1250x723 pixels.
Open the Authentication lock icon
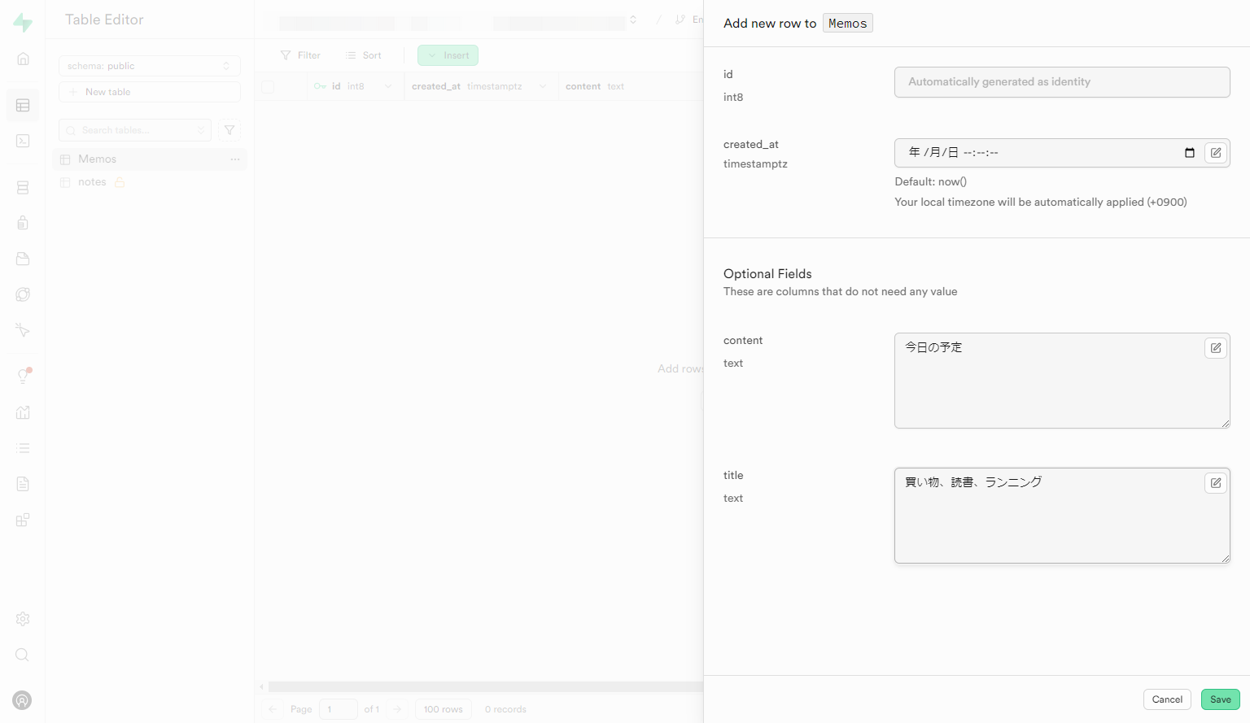(23, 223)
